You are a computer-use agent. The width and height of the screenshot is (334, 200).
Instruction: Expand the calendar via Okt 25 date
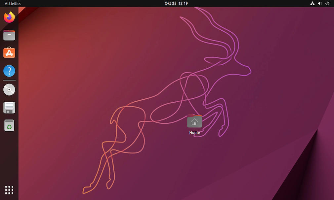[x=170, y=4]
